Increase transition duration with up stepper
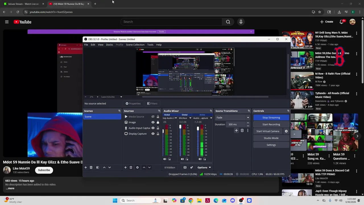This screenshot has height=205, width=364. (248, 123)
